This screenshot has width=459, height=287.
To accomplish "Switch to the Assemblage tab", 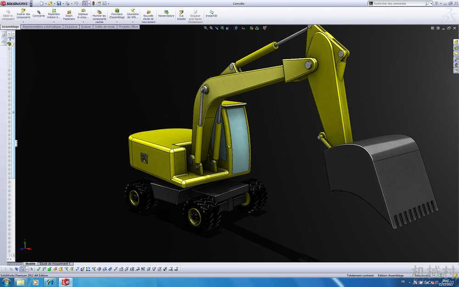I will coord(10,27).
